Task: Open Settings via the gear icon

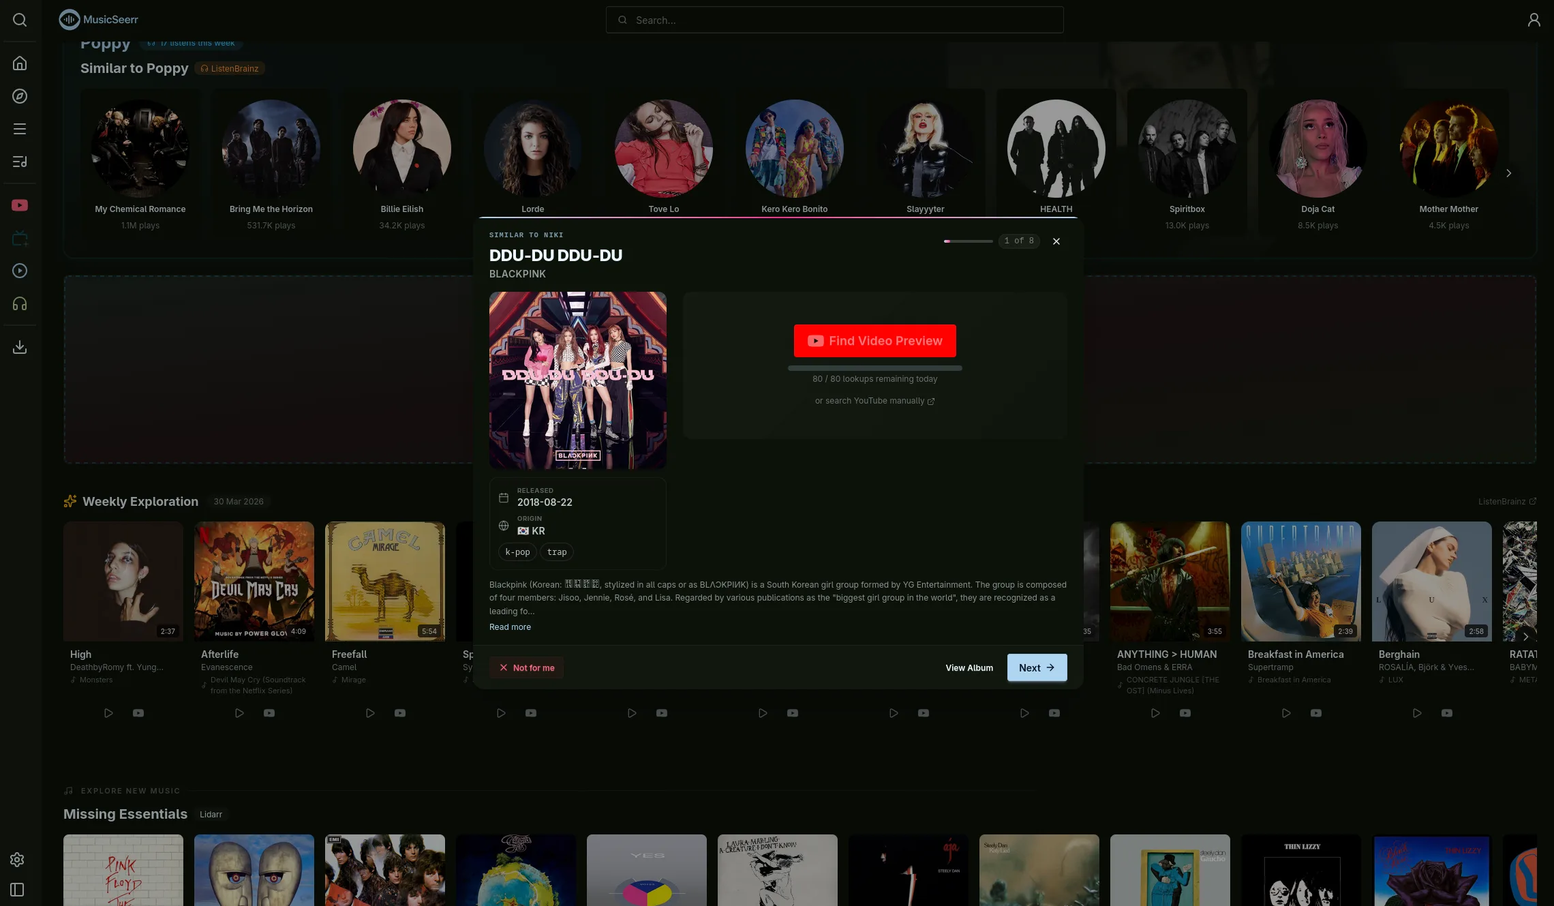Action: 17,860
